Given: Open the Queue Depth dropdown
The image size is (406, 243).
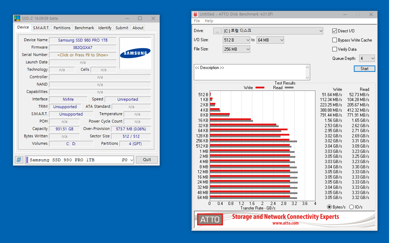Looking at the screenshot, I should point(367,58).
